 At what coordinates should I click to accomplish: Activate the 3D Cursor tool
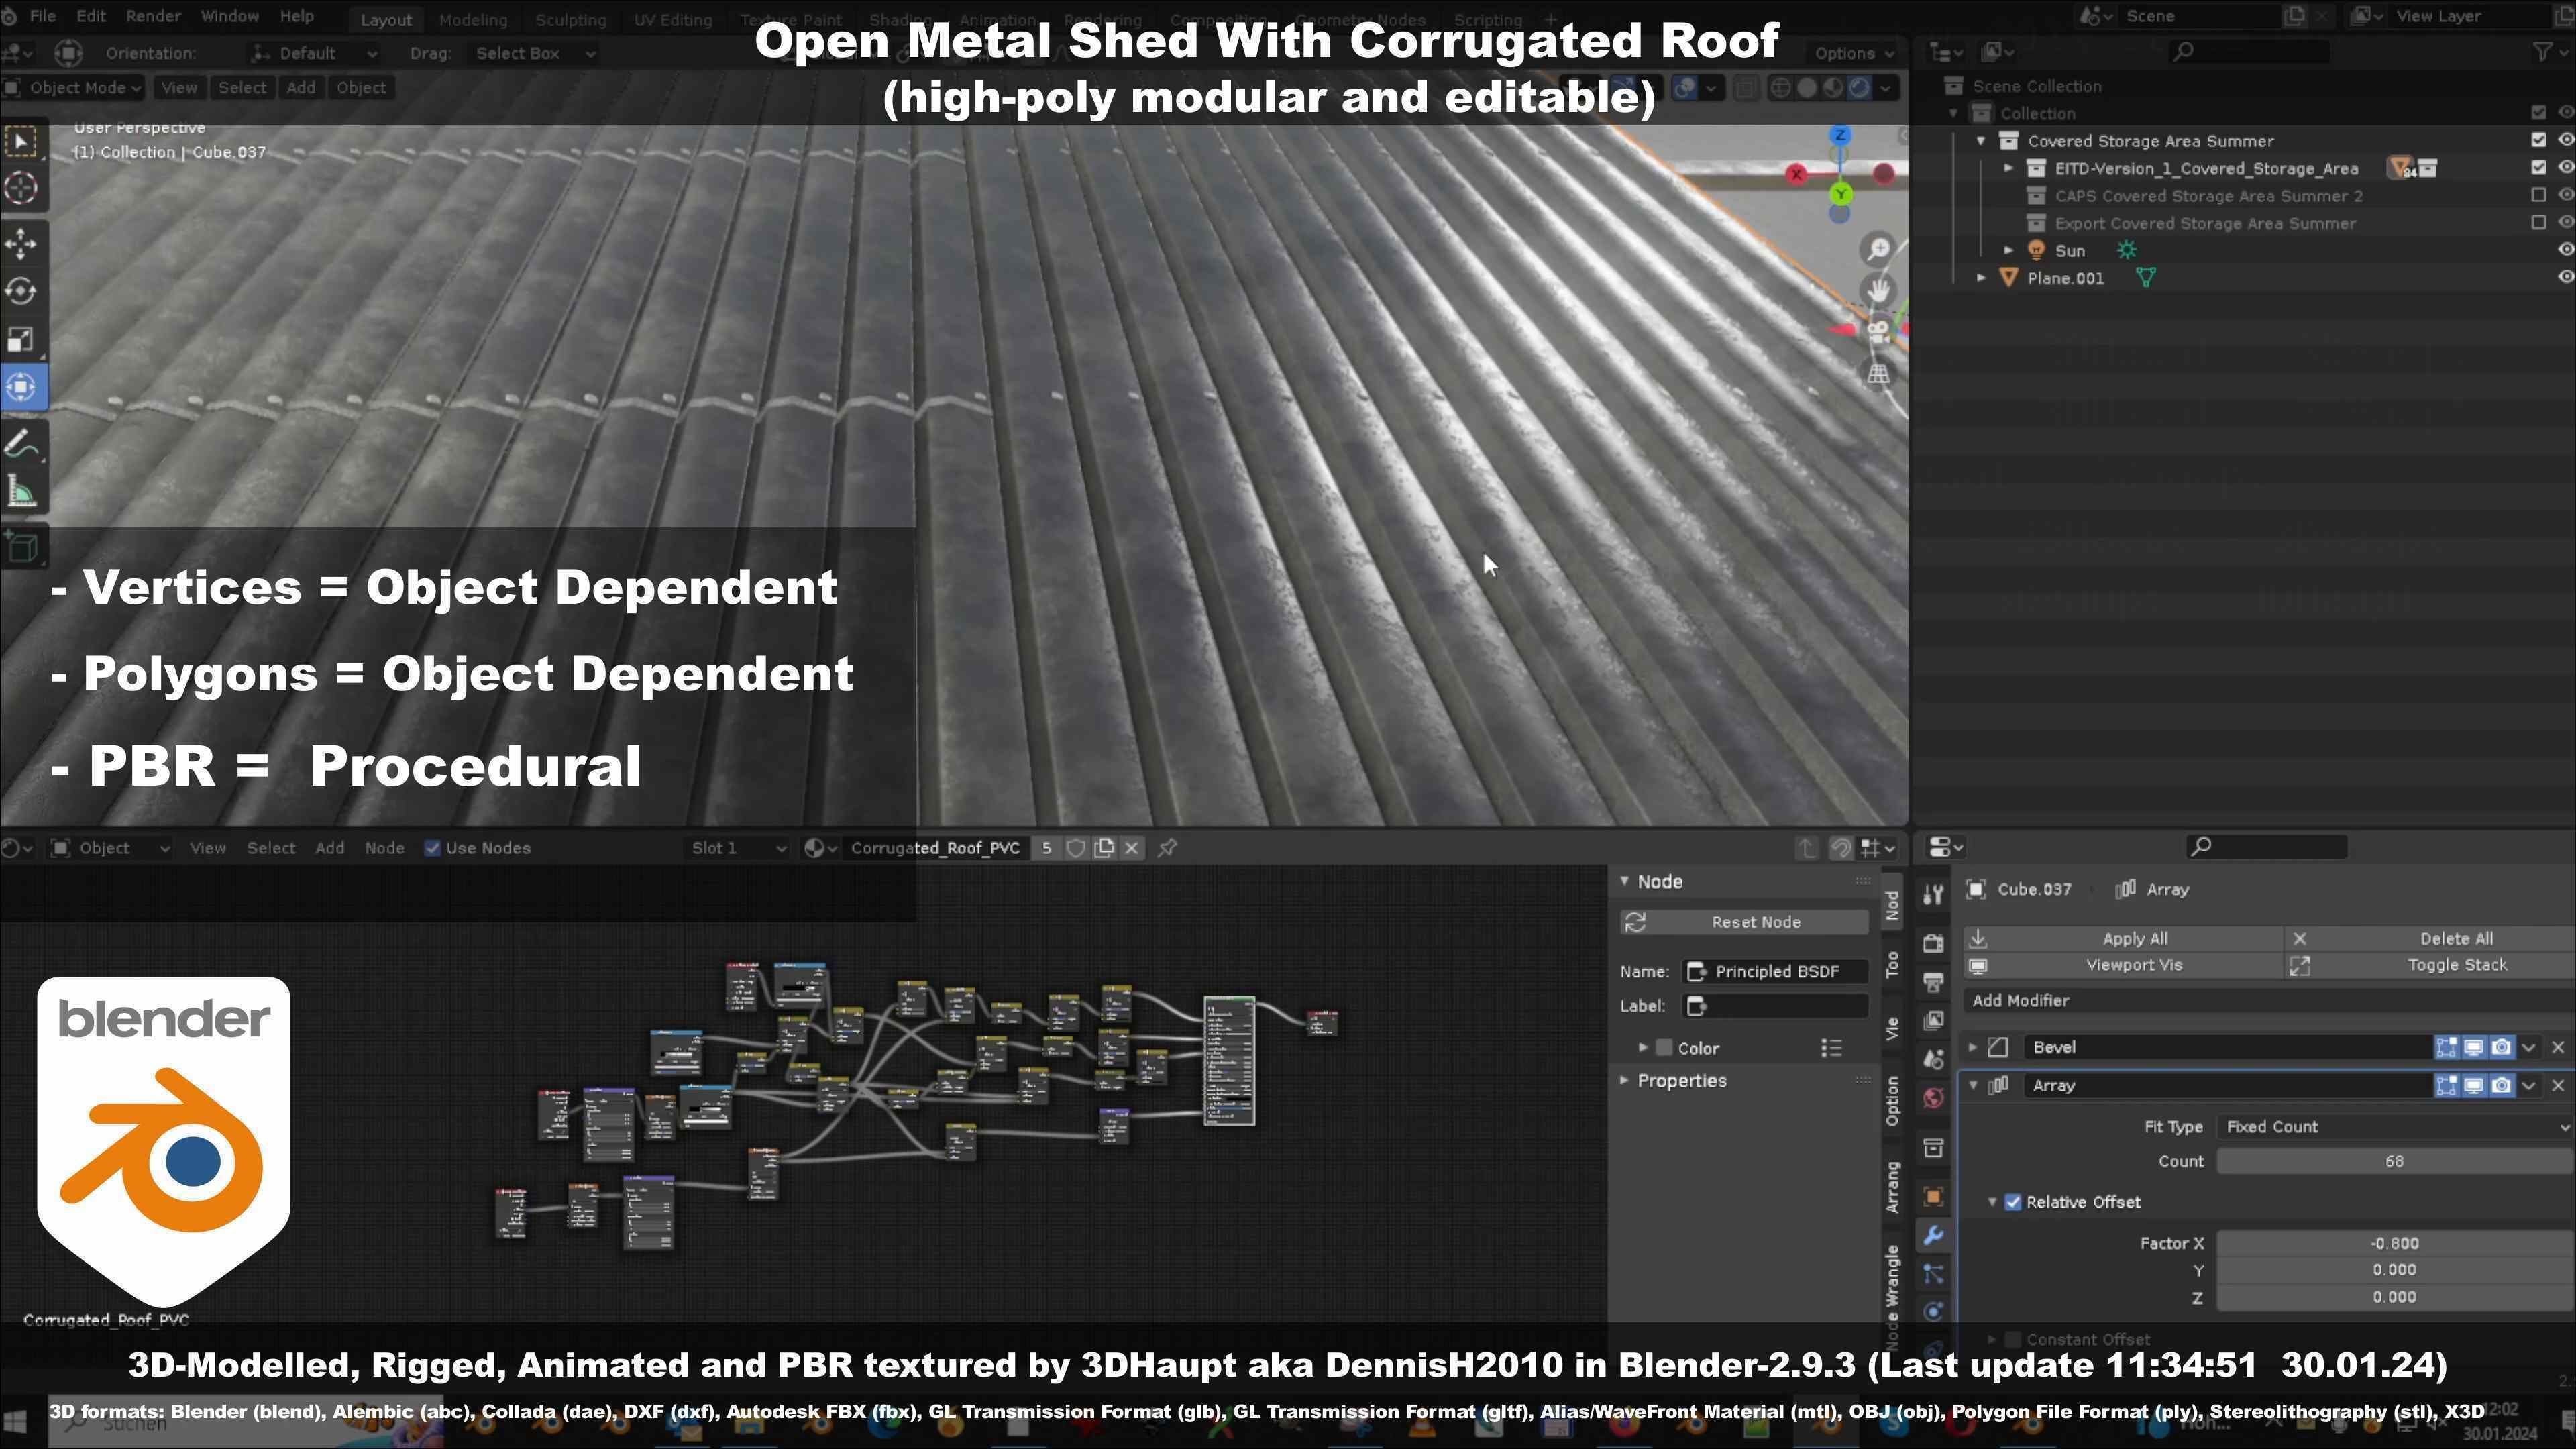[21, 188]
